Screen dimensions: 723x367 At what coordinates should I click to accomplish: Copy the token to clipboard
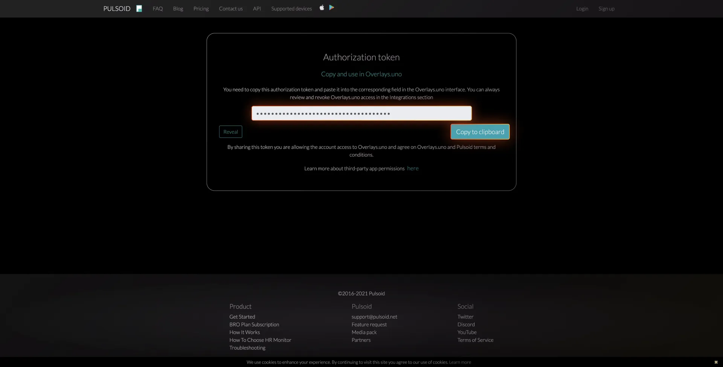(480, 132)
